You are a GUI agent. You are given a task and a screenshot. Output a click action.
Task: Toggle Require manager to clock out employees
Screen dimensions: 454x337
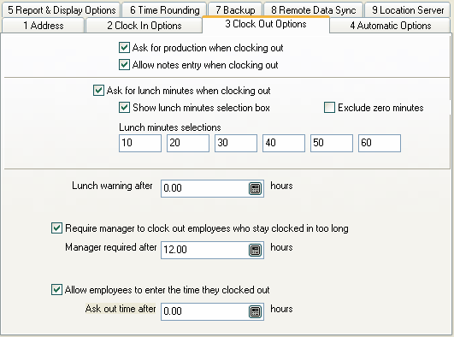tap(56, 228)
